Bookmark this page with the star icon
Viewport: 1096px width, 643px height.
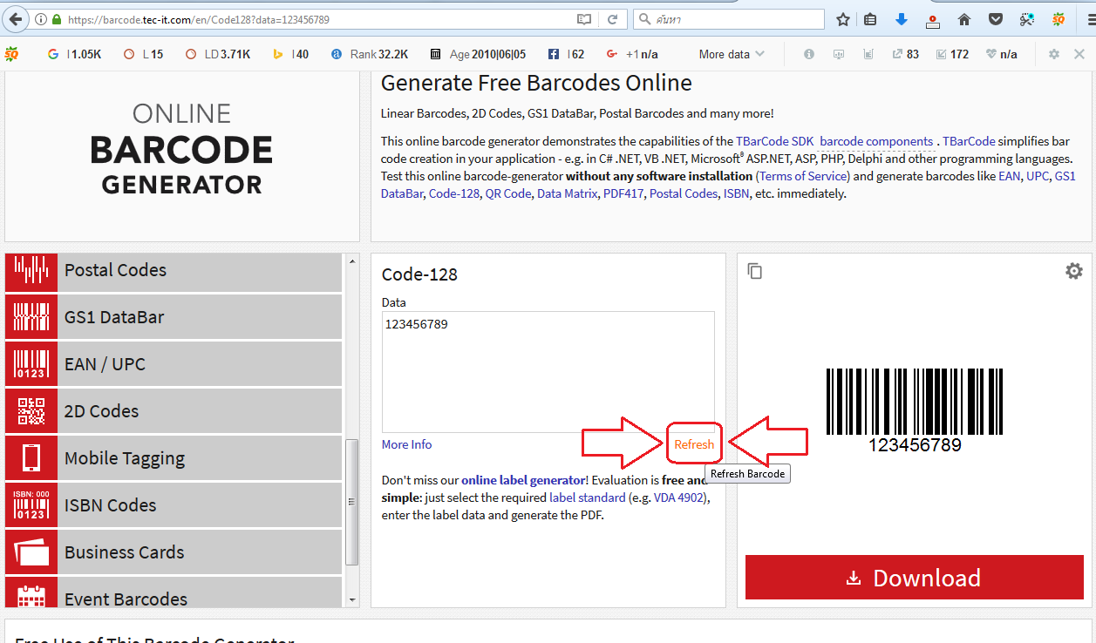(x=843, y=19)
